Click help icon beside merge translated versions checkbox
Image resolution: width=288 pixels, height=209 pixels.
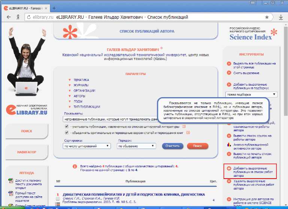click(x=188, y=132)
